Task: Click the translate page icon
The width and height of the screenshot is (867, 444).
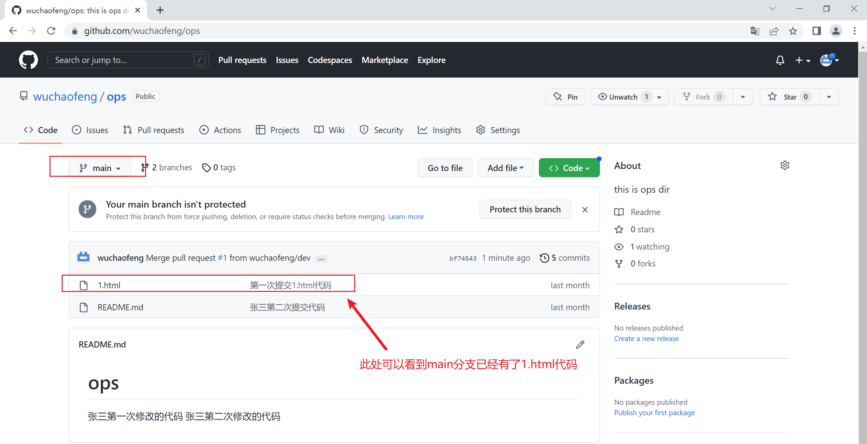Action: pos(755,31)
